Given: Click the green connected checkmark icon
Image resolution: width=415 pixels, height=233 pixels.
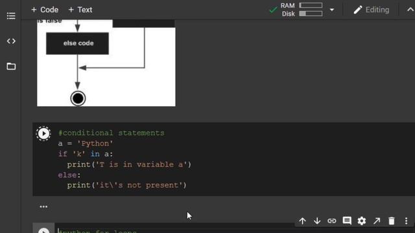Looking at the screenshot, I should [x=273, y=10].
